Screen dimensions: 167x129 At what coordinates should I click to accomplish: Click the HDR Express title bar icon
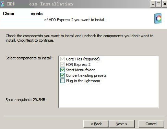(x=2, y=4)
